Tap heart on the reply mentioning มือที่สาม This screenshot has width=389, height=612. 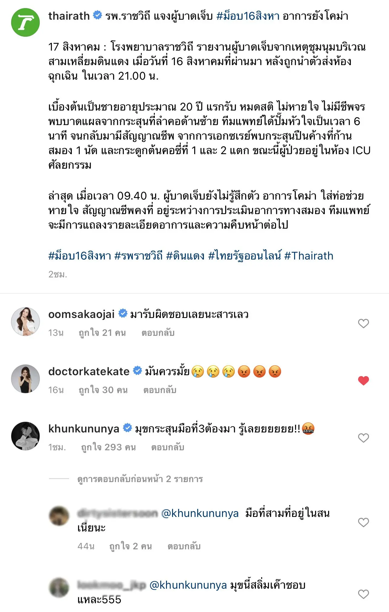tap(363, 522)
